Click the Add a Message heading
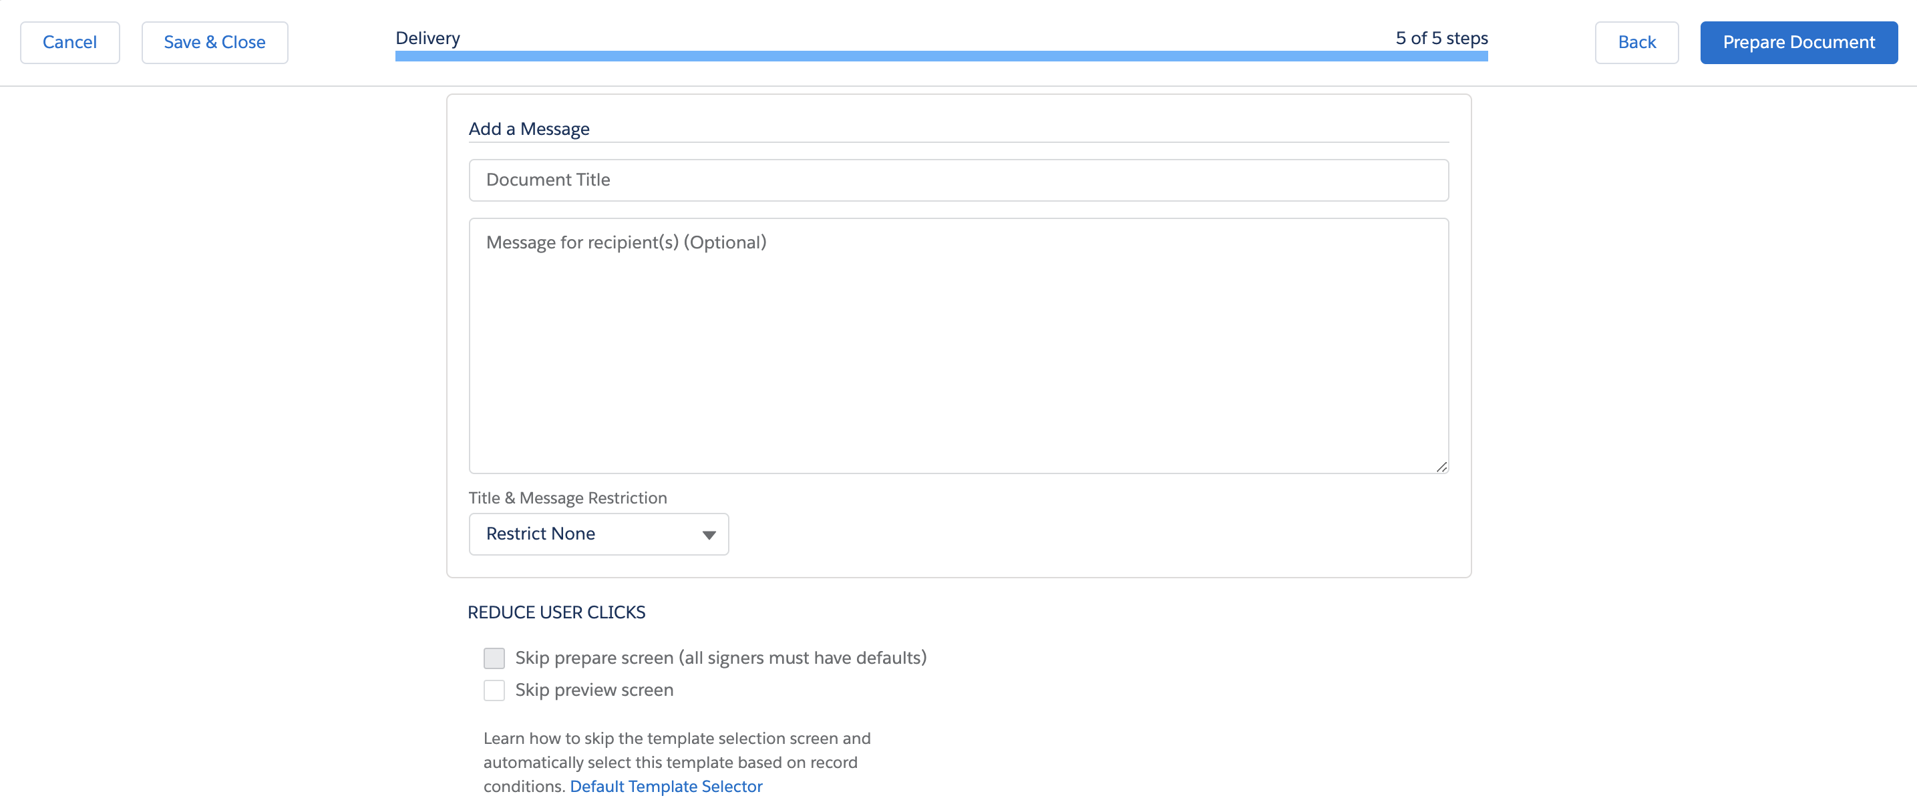1917x804 pixels. 528,129
